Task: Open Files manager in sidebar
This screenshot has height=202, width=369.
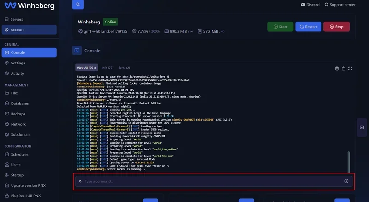Action: 29,93
